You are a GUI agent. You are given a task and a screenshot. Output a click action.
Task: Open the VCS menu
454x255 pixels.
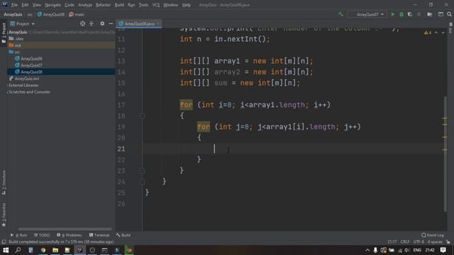coord(156,5)
